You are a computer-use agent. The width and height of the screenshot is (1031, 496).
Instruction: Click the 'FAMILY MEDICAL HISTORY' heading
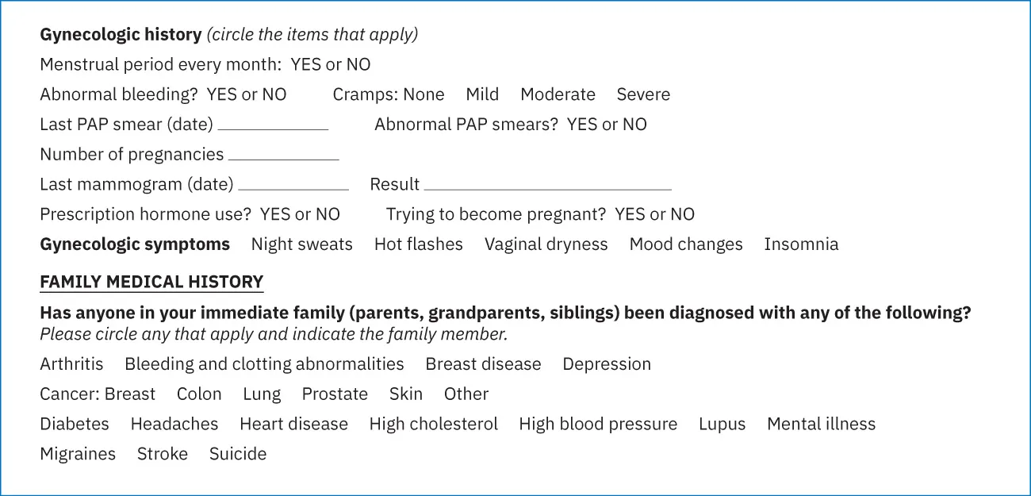click(x=151, y=283)
